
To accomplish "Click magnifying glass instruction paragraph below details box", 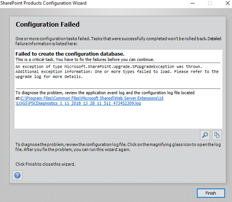I will pos(118,147).
